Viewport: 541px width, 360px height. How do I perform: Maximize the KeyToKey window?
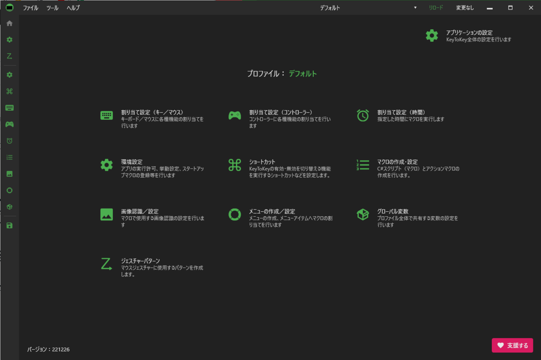[510, 8]
